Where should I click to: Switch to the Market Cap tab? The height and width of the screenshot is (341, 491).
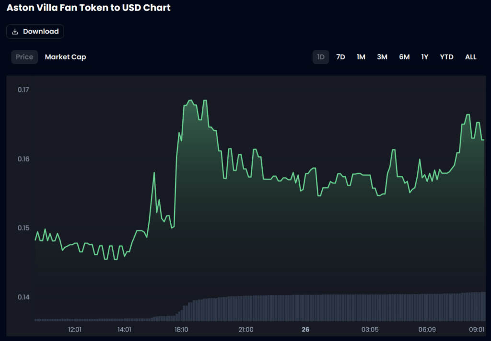click(x=65, y=57)
